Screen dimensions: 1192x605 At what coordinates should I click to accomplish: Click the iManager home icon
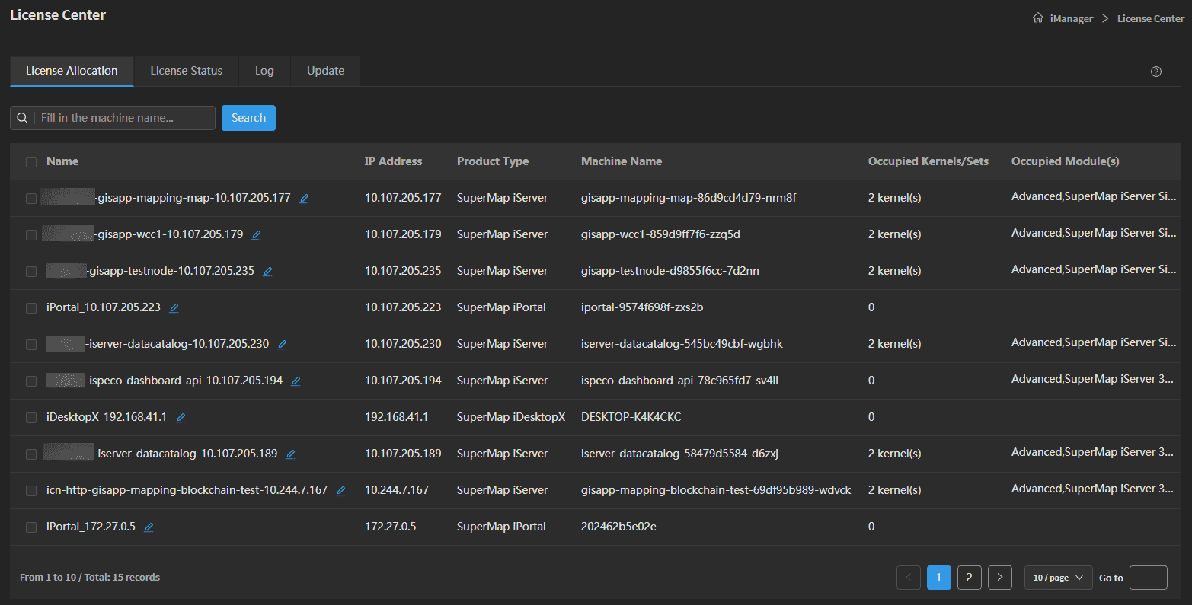coord(1037,18)
